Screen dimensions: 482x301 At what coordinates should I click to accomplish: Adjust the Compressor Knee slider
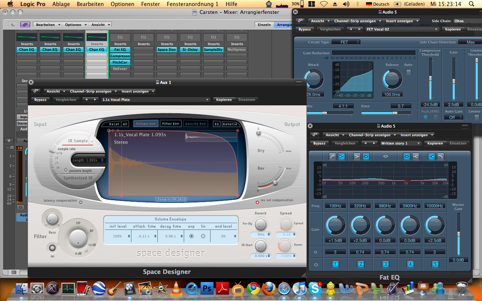pyautogui.click(x=386, y=113)
